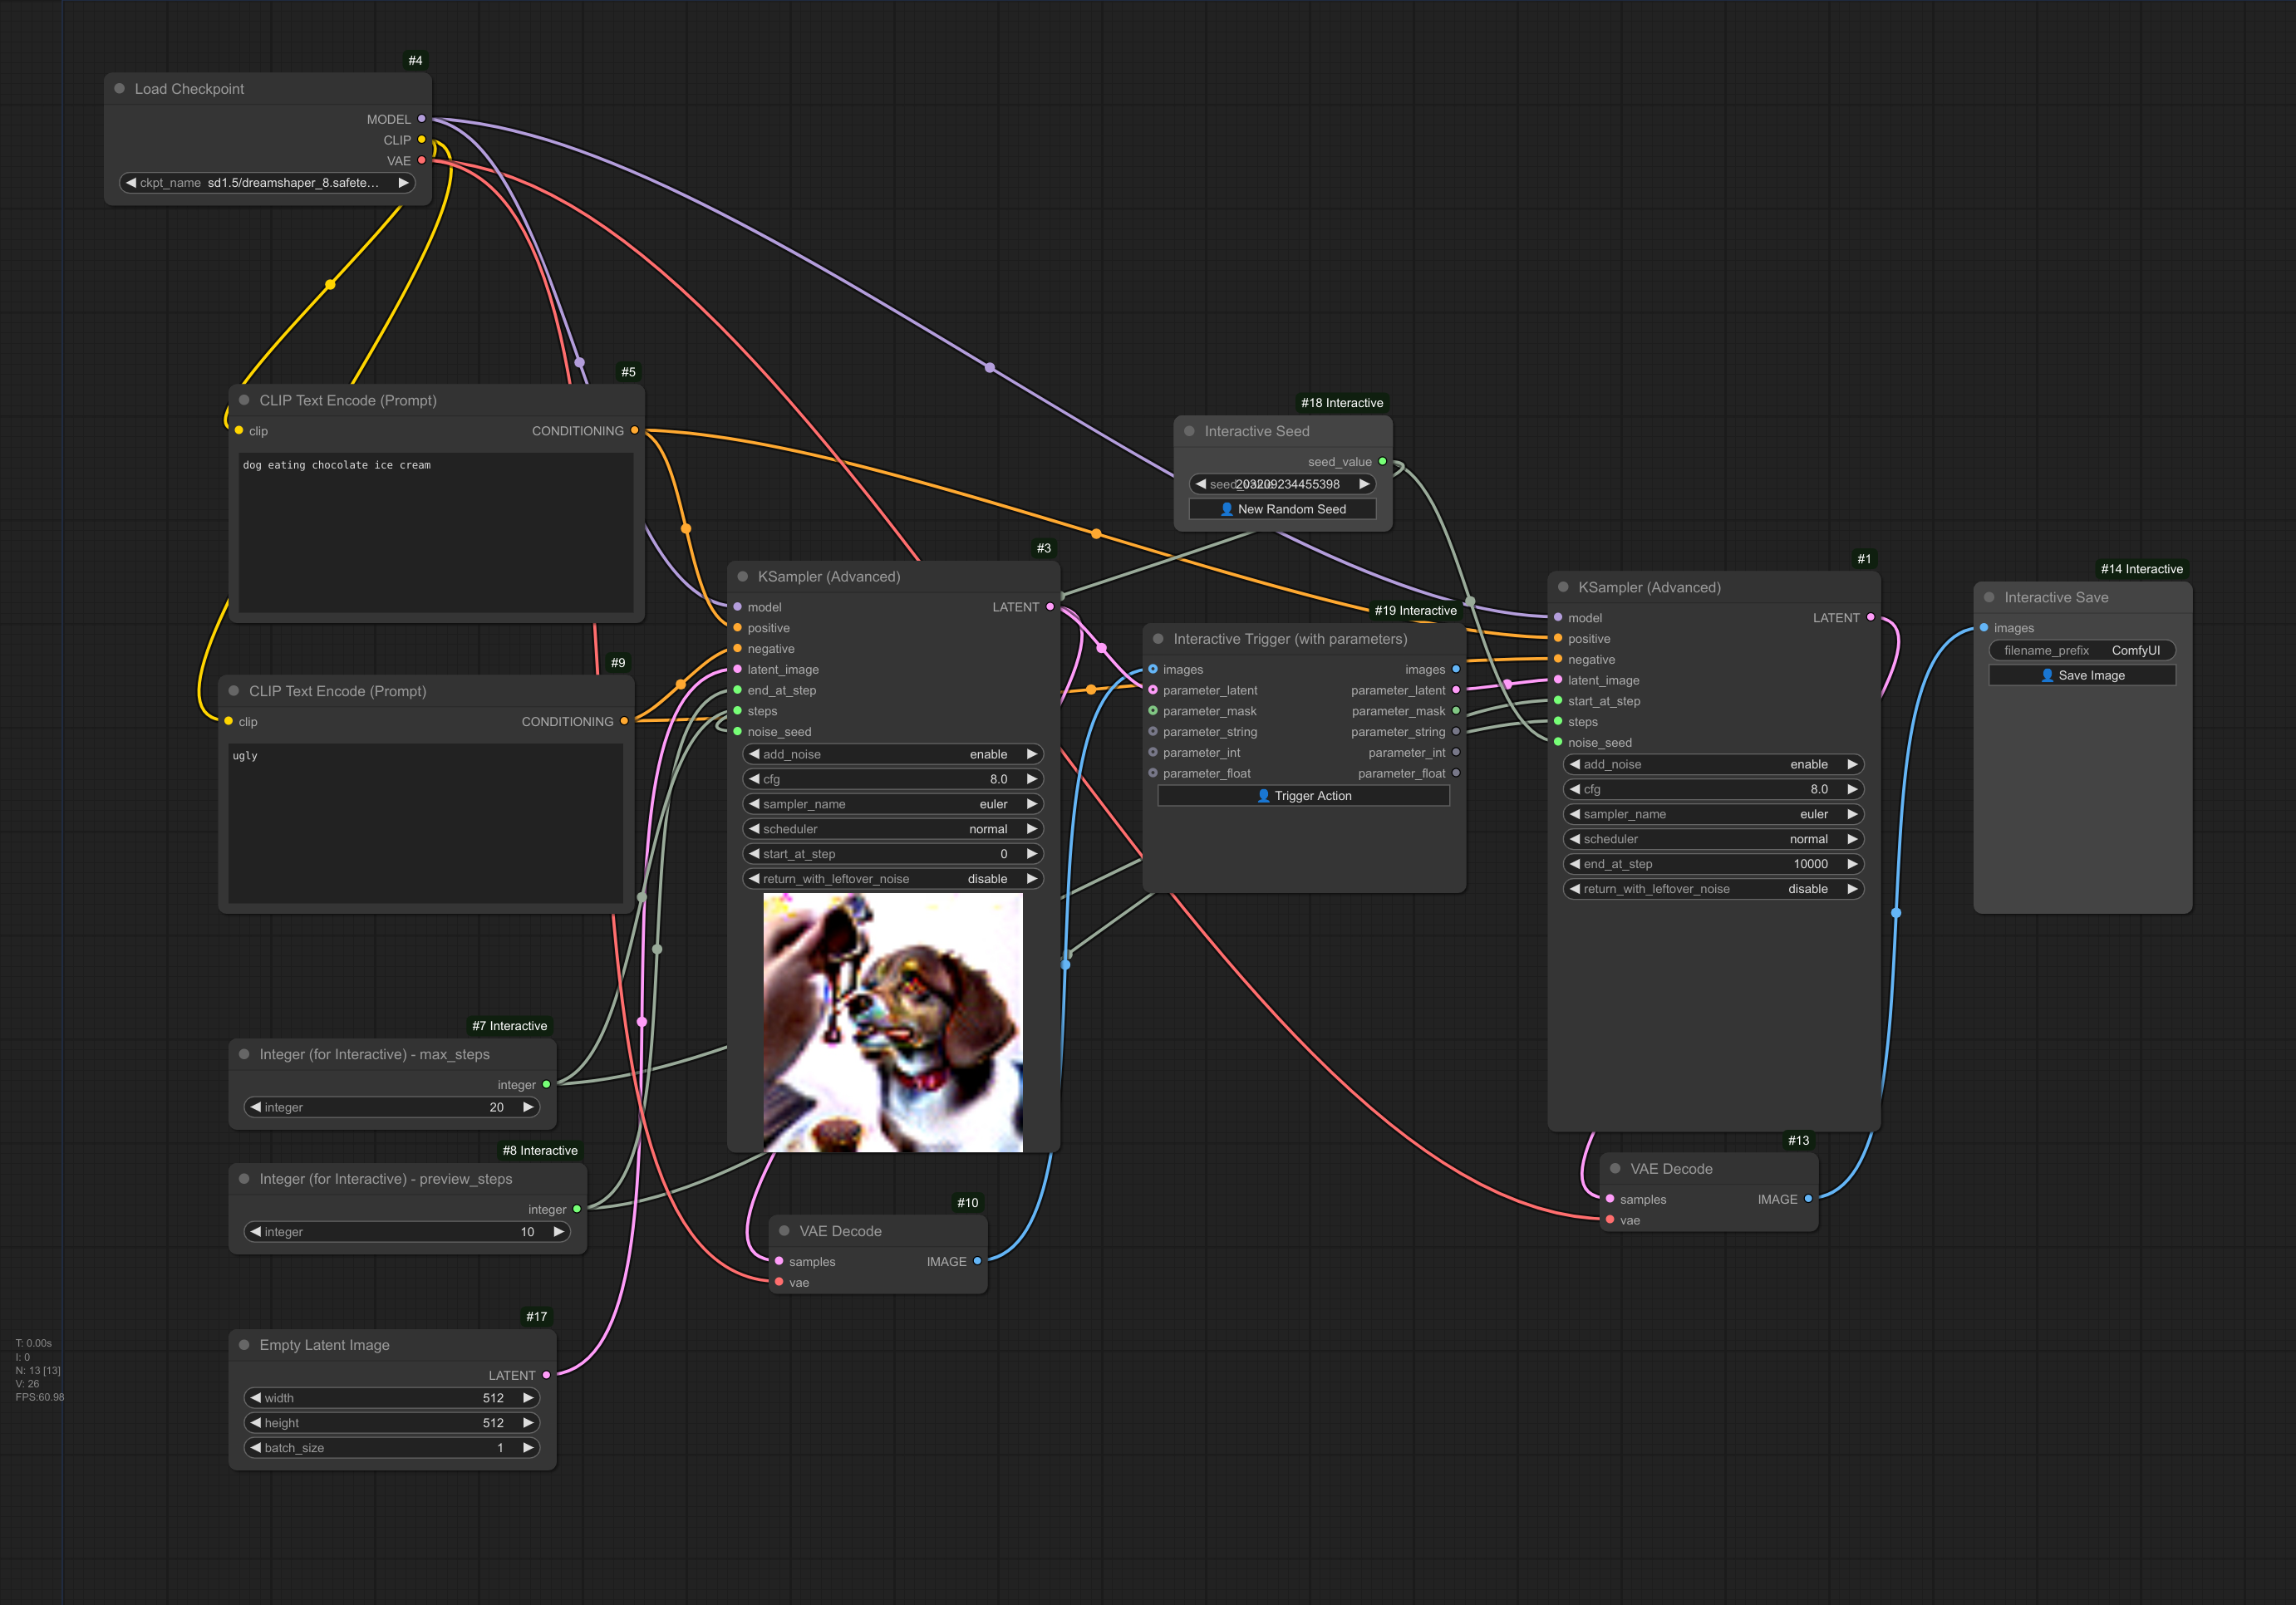Open sampler_name dropdown in KSampler #1
Viewport: 2296px width, 1605px height.
[1713, 814]
